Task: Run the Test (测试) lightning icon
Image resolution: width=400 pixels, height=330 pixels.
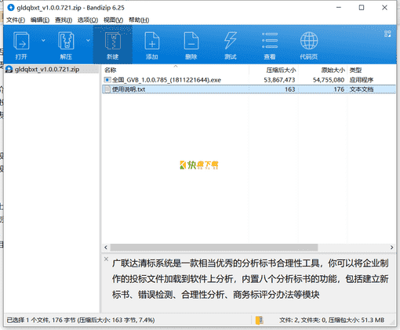Action: [x=231, y=41]
